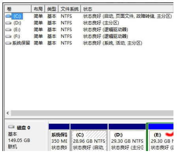Select the 系统保留 volume drive icon

tap(8, 43)
